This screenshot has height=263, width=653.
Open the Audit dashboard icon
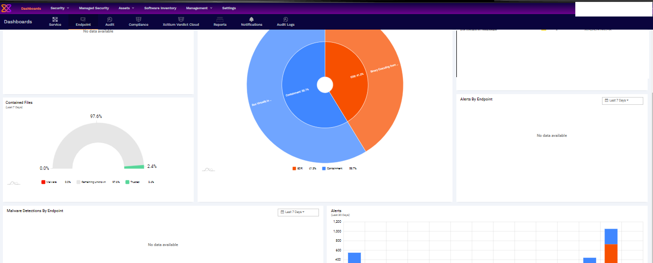[110, 19]
